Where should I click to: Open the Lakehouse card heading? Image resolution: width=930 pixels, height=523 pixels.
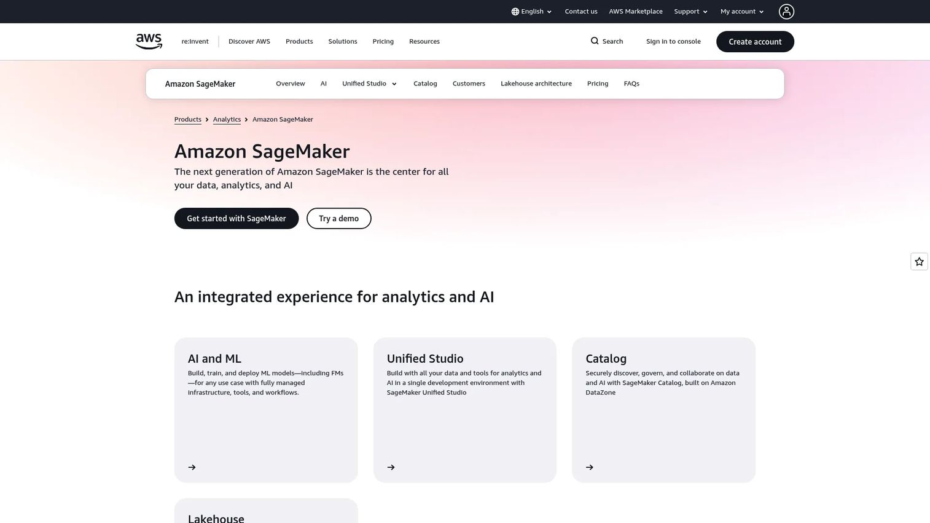(x=216, y=518)
